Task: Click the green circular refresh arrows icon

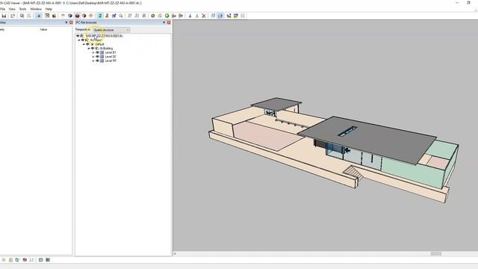Action: coord(99,16)
